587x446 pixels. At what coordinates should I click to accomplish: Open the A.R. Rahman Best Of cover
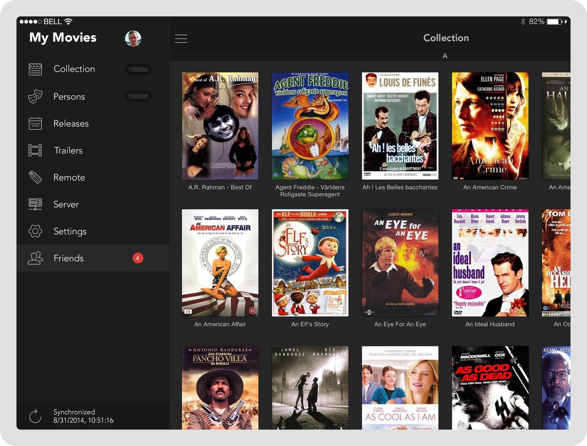pyautogui.click(x=220, y=126)
